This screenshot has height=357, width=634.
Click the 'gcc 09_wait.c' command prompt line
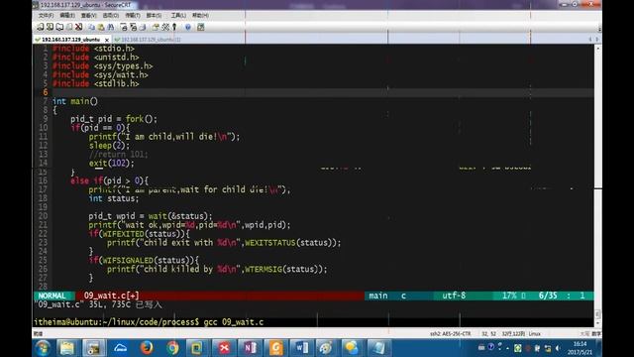149,322
